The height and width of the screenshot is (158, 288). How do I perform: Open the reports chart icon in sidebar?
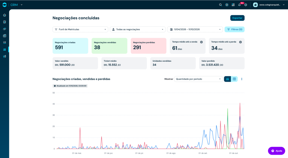pyautogui.click(x=4, y=50)
